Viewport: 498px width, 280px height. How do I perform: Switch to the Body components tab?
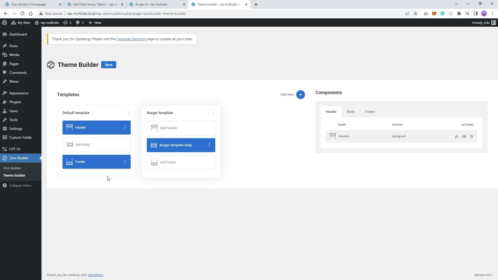[x=351, y=112]
